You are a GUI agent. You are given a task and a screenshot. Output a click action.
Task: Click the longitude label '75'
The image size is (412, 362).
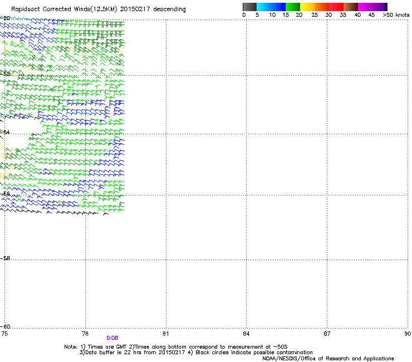[4, 334]
